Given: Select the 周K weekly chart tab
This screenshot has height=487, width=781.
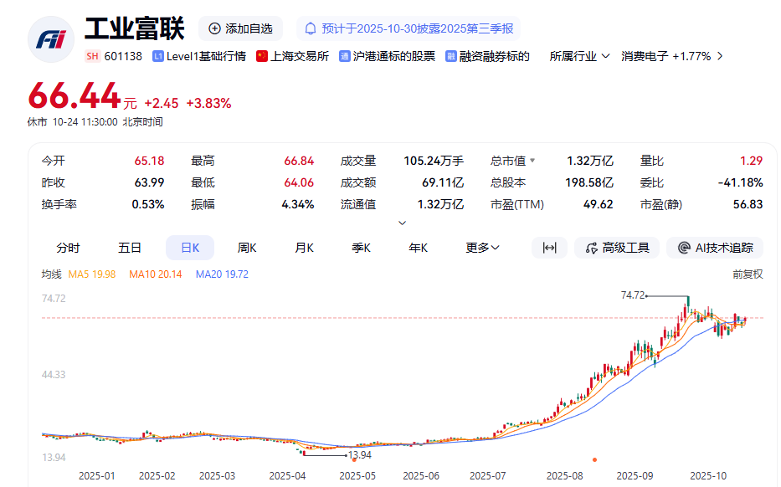Looking at the screenshot, I should [245, 248].
